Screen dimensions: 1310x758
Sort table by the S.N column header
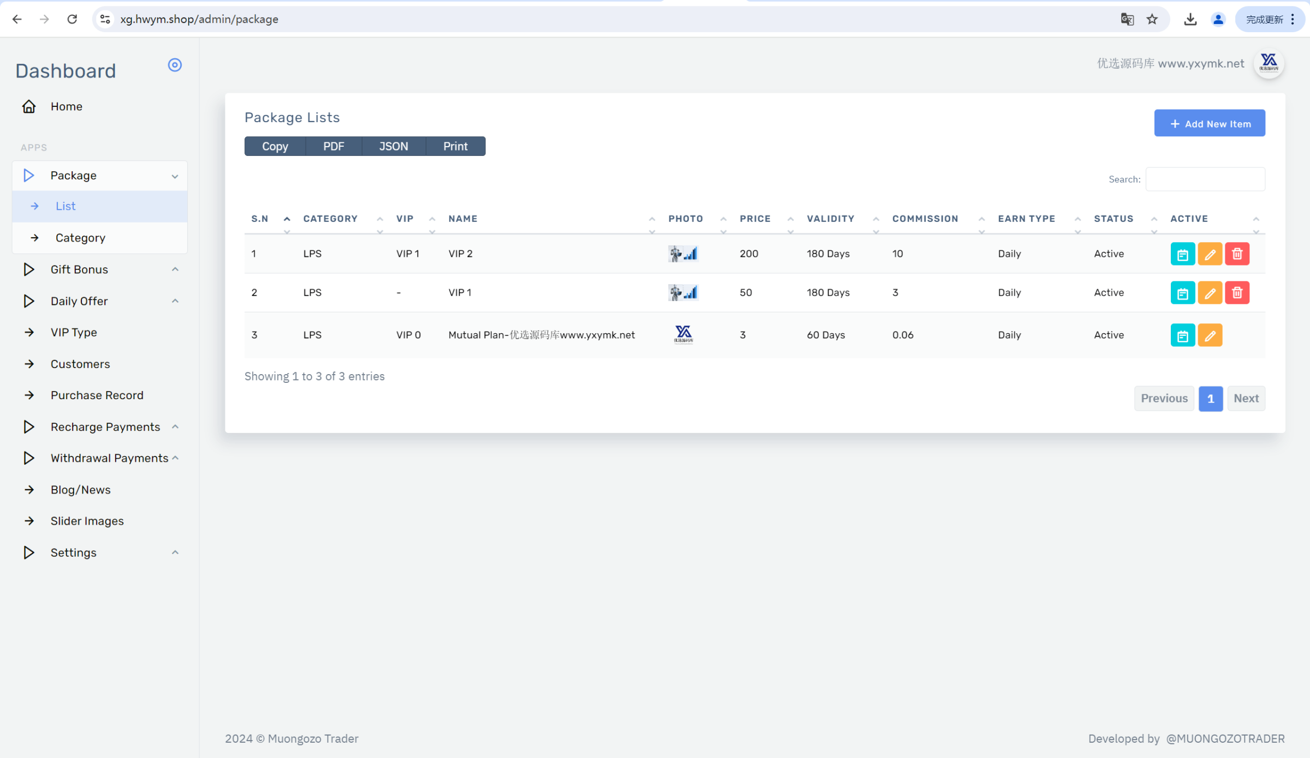point(260,219)
